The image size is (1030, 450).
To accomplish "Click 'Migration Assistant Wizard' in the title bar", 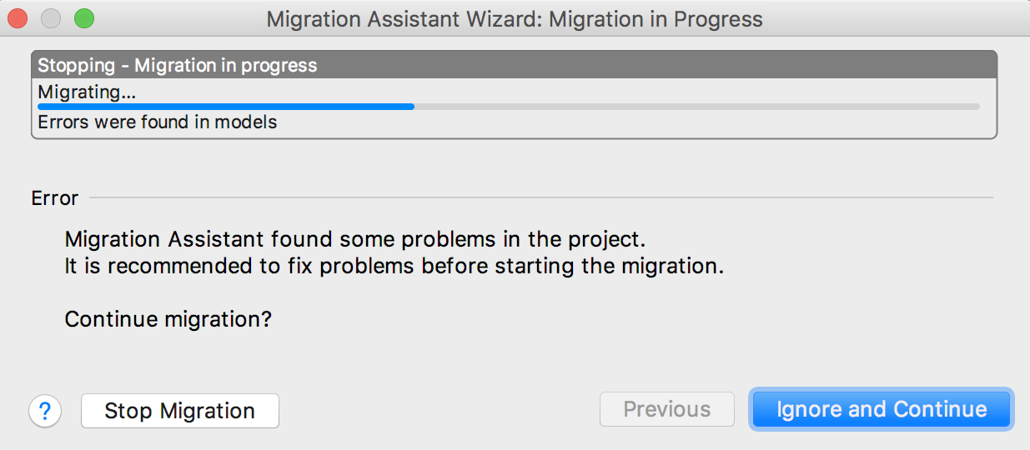I will (404, 18).
